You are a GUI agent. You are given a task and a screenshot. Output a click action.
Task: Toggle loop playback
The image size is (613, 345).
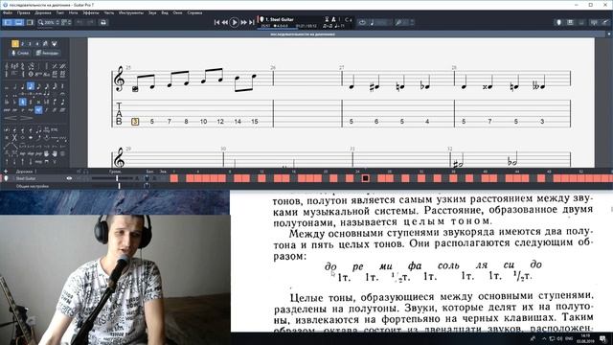362,22
